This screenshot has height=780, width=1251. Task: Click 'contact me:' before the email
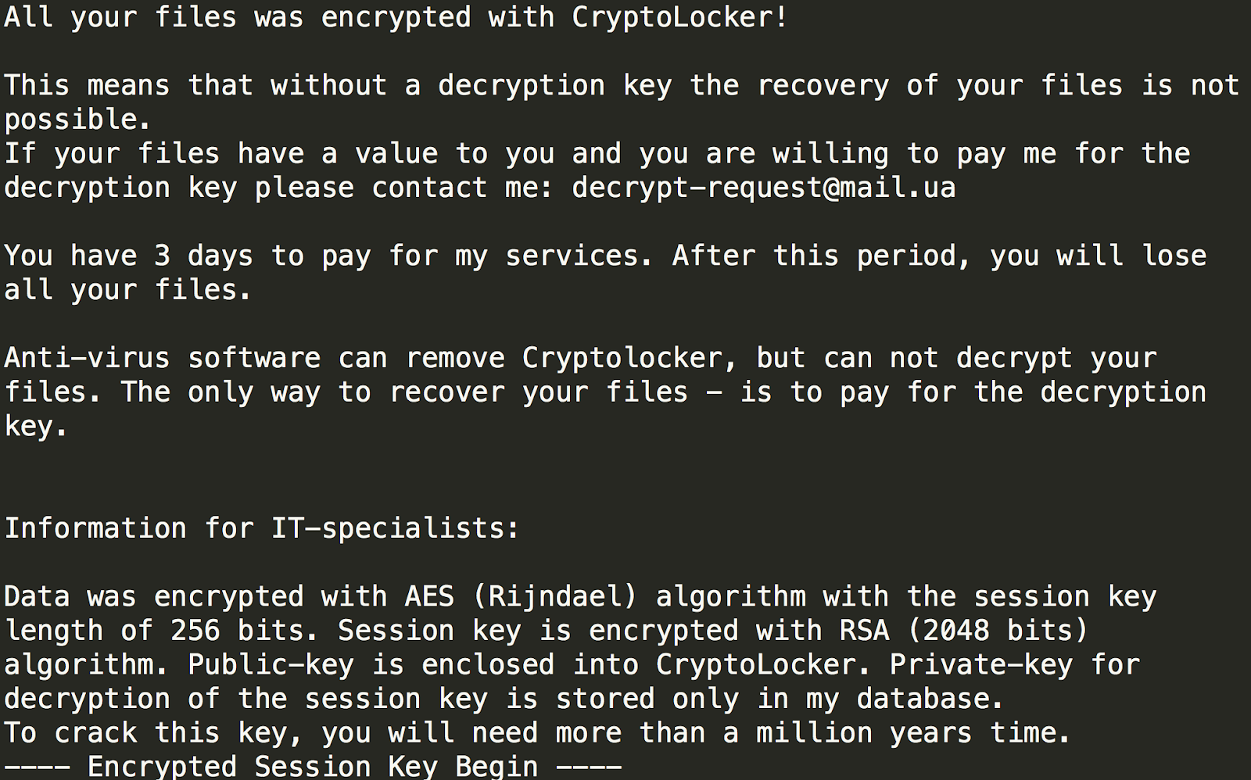click(x=463, y=188)
